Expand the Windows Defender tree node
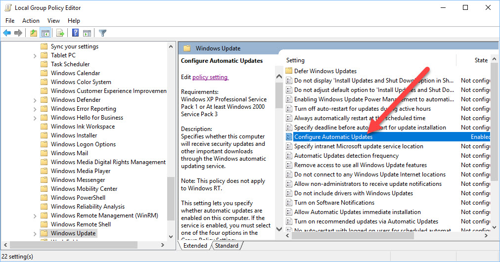The image size is (500, 262). click(x=35, y=100)
